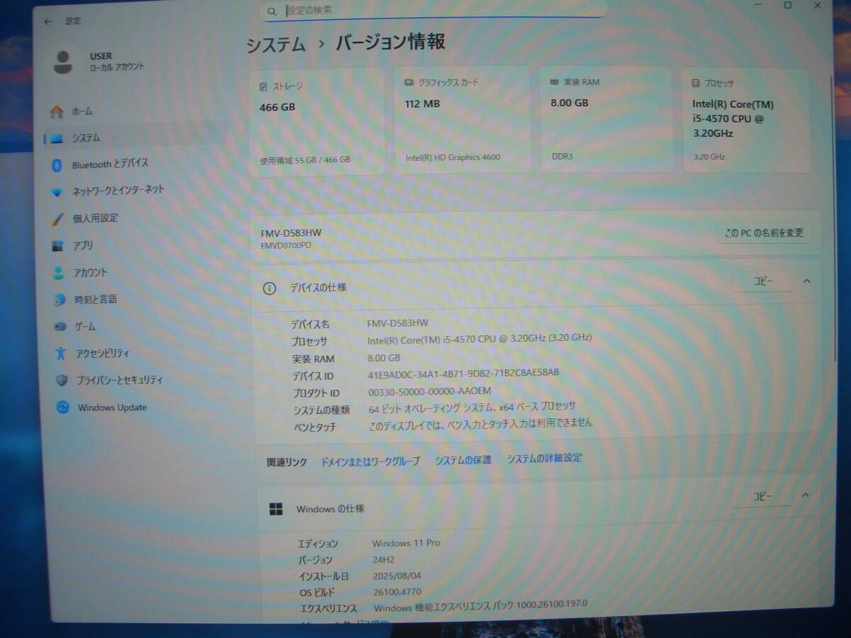The image size is (851, 638).
Task: Click the アプリ apps icon
Action: point(58,246)
